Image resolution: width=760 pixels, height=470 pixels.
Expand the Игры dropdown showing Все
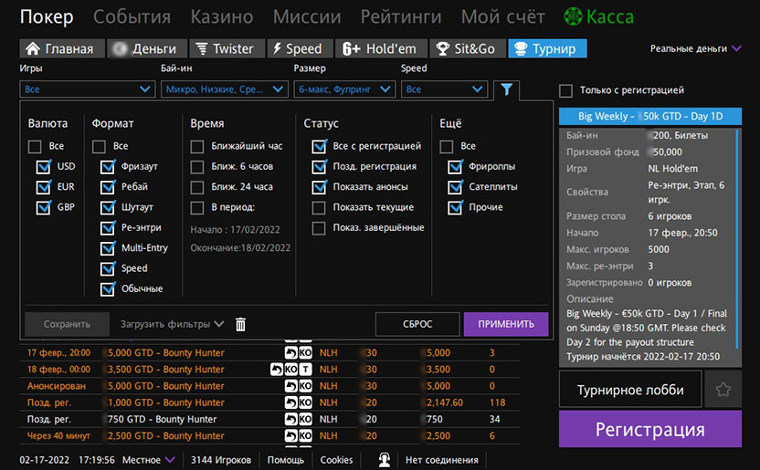88,89
